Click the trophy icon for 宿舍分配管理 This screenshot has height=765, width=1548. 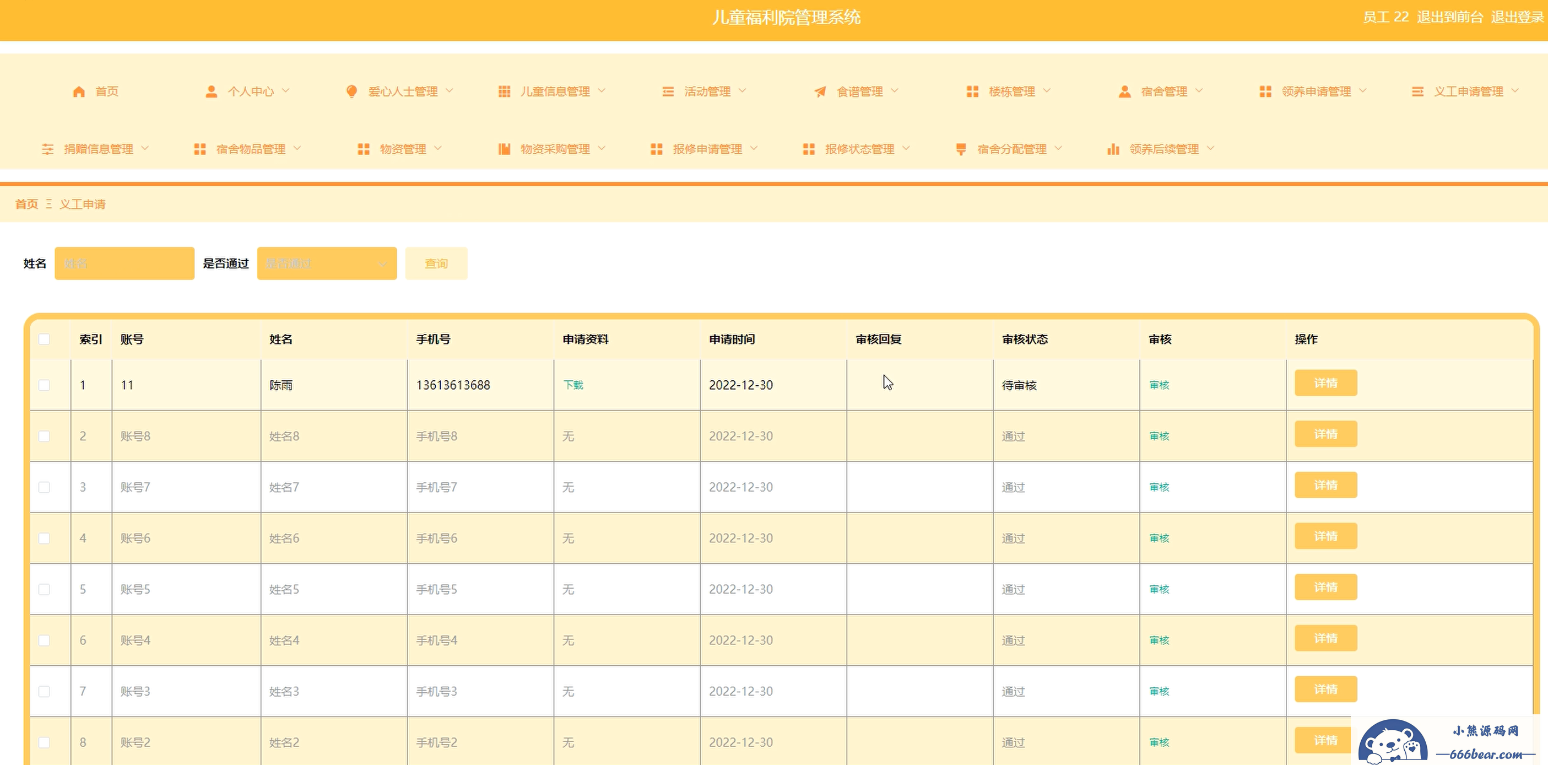click(x=961, y=149)
